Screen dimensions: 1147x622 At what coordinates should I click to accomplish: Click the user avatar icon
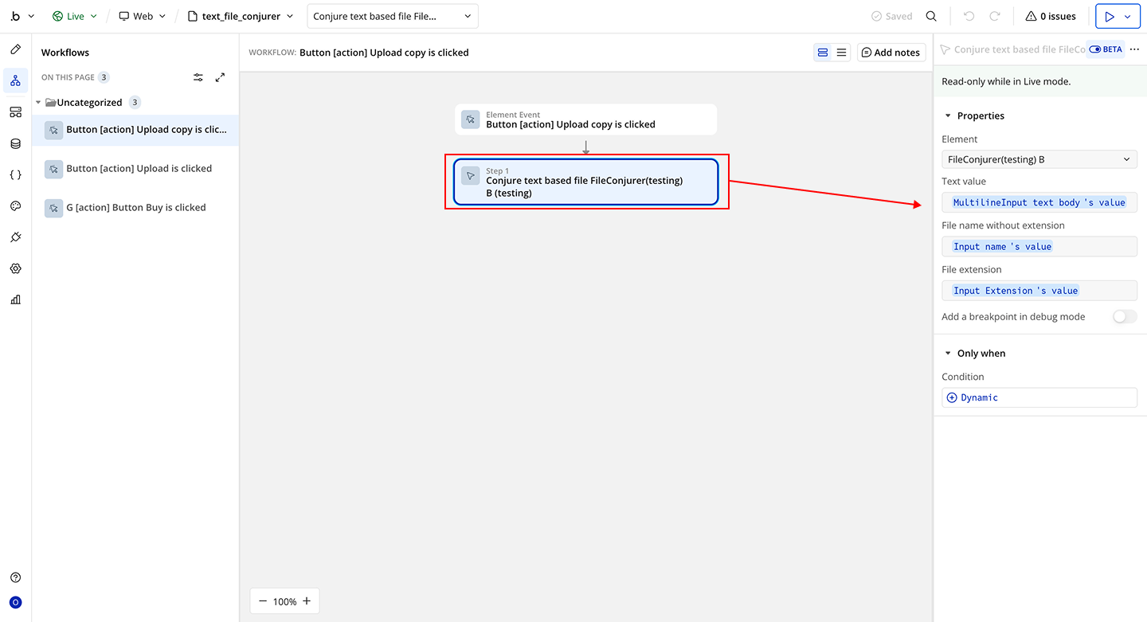click(x=15, y=602)
